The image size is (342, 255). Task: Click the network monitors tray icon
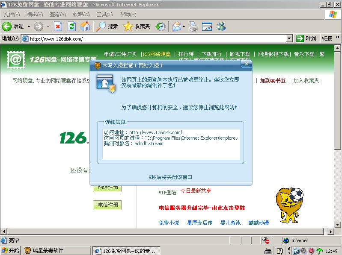[296, 251]
